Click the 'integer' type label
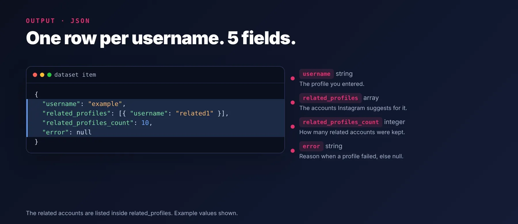Screen dimensions: 518x224 pyautogui.click(x=395, y=122)
